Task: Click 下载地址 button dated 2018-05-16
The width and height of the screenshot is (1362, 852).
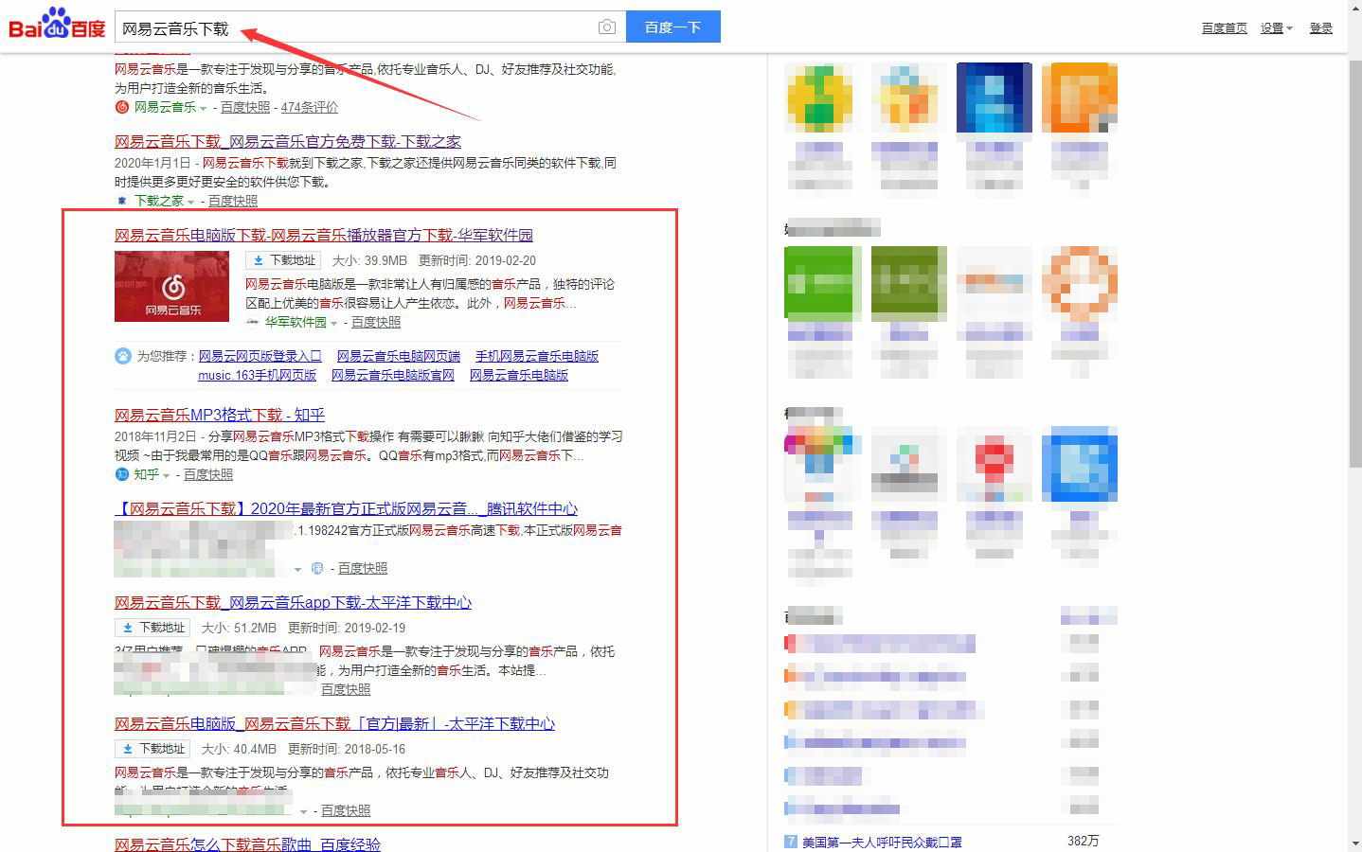Action: click(152, 749)
